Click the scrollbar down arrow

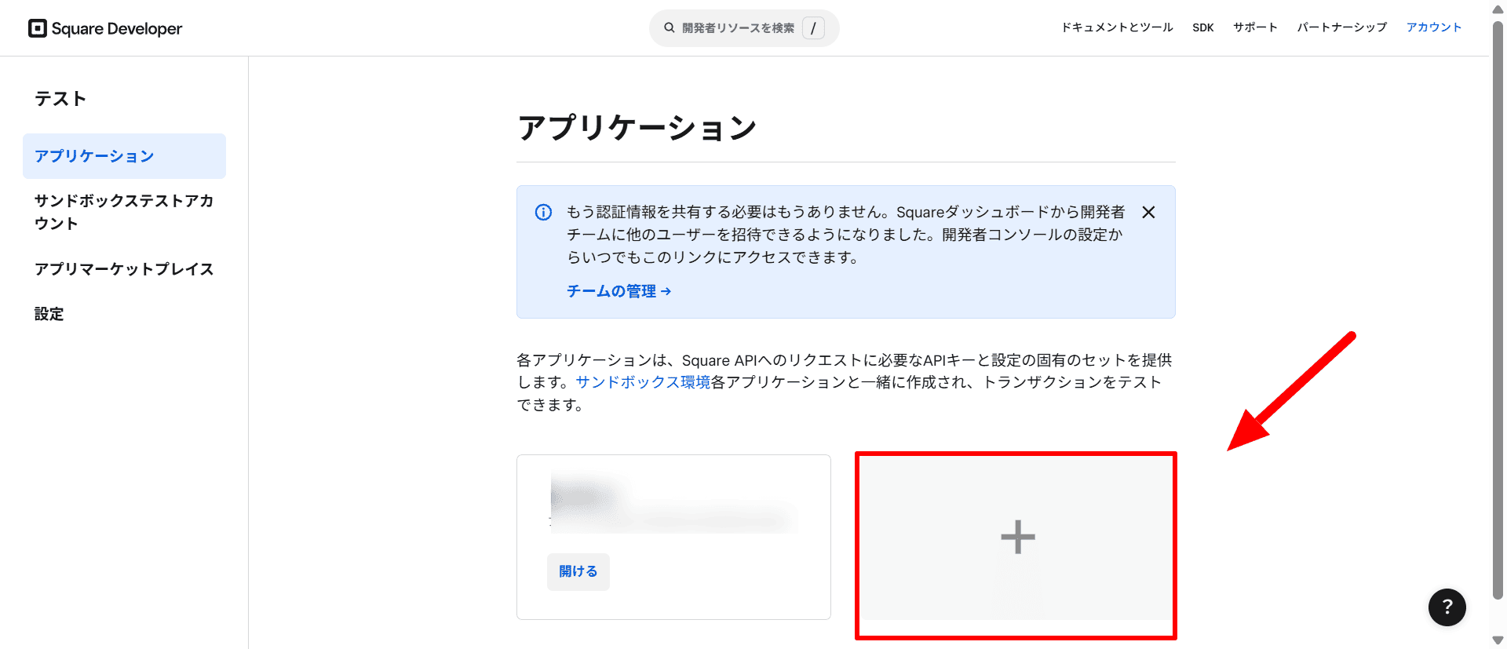1498,641
